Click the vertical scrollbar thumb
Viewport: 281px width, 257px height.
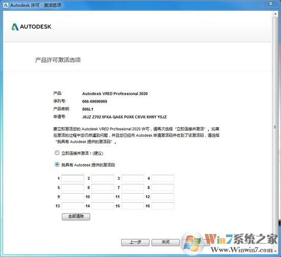tap(275, 127)
